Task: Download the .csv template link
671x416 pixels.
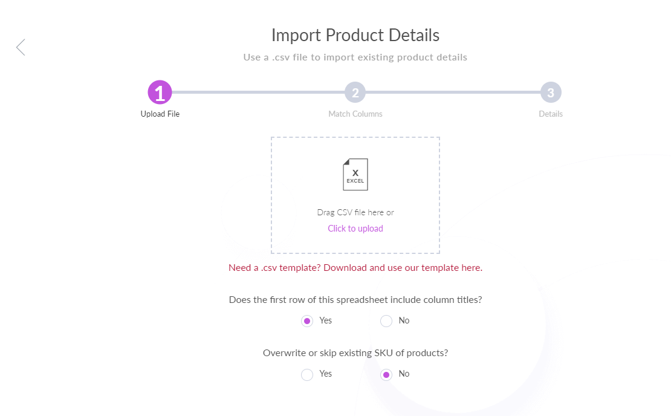Action: click(x=355, y=267)
